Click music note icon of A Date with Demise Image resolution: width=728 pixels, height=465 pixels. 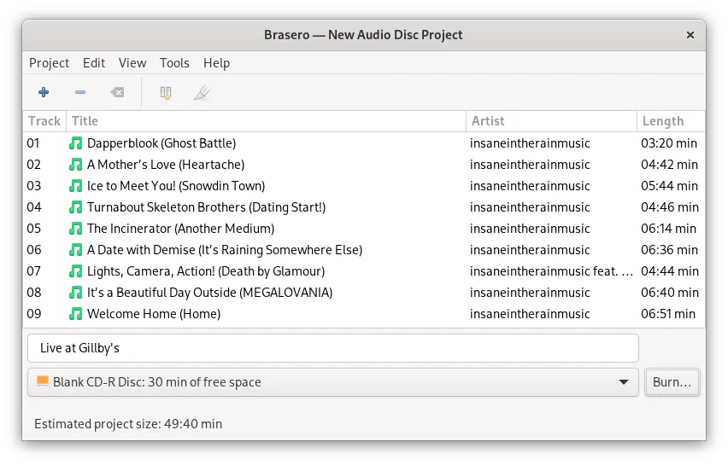click(76, 250)
